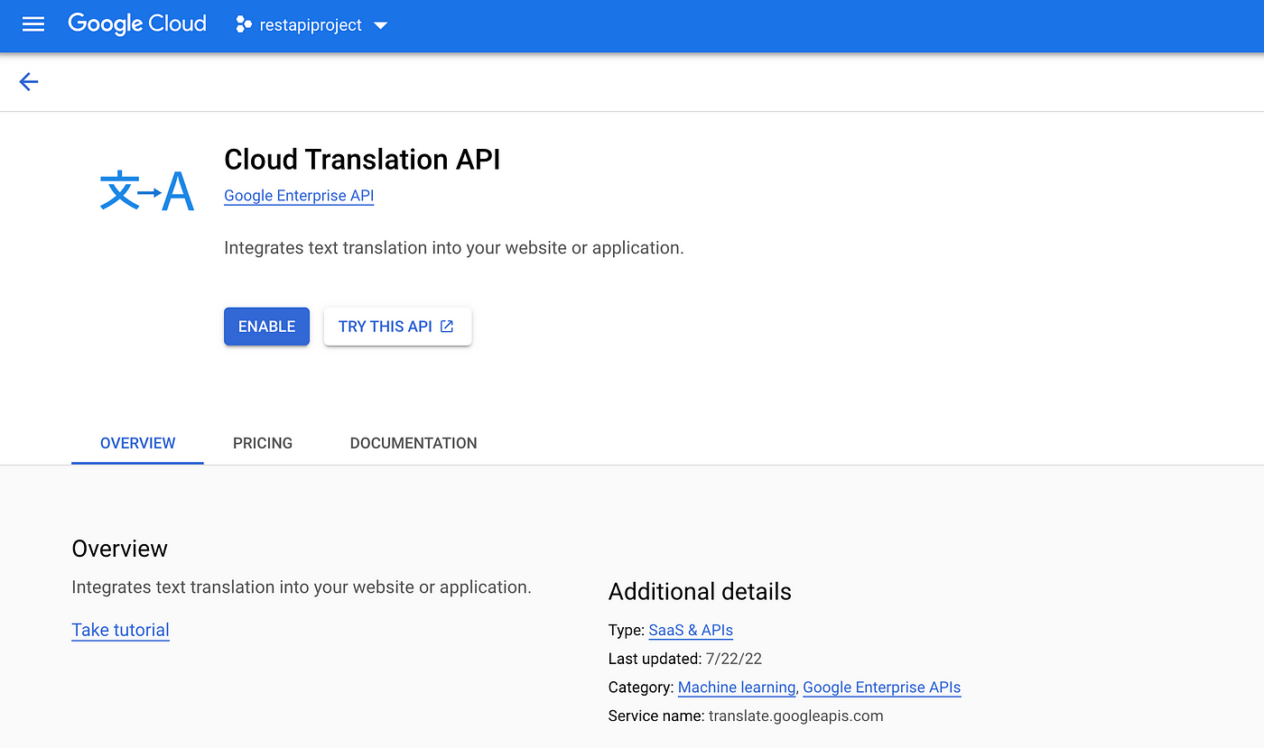Click external-link icon on TRY THIS API
This screenshot has height=748, width=1264.
point(447,327)
